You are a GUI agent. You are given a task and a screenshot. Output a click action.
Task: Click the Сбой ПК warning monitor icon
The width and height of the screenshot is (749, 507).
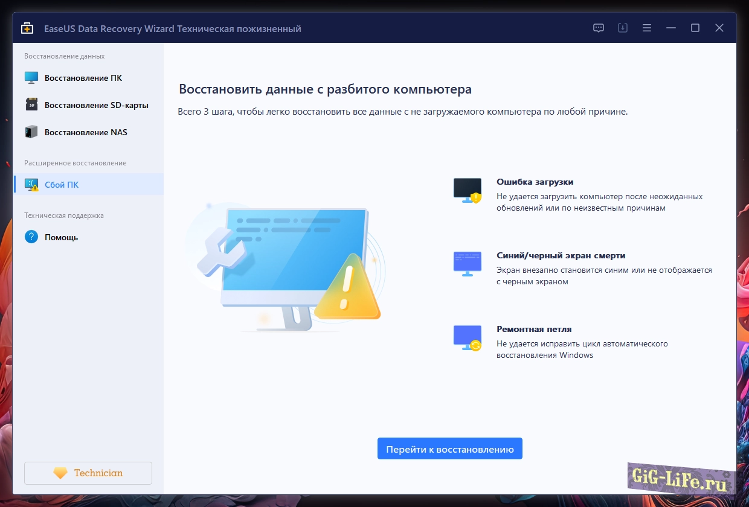(x=31, y=185)
